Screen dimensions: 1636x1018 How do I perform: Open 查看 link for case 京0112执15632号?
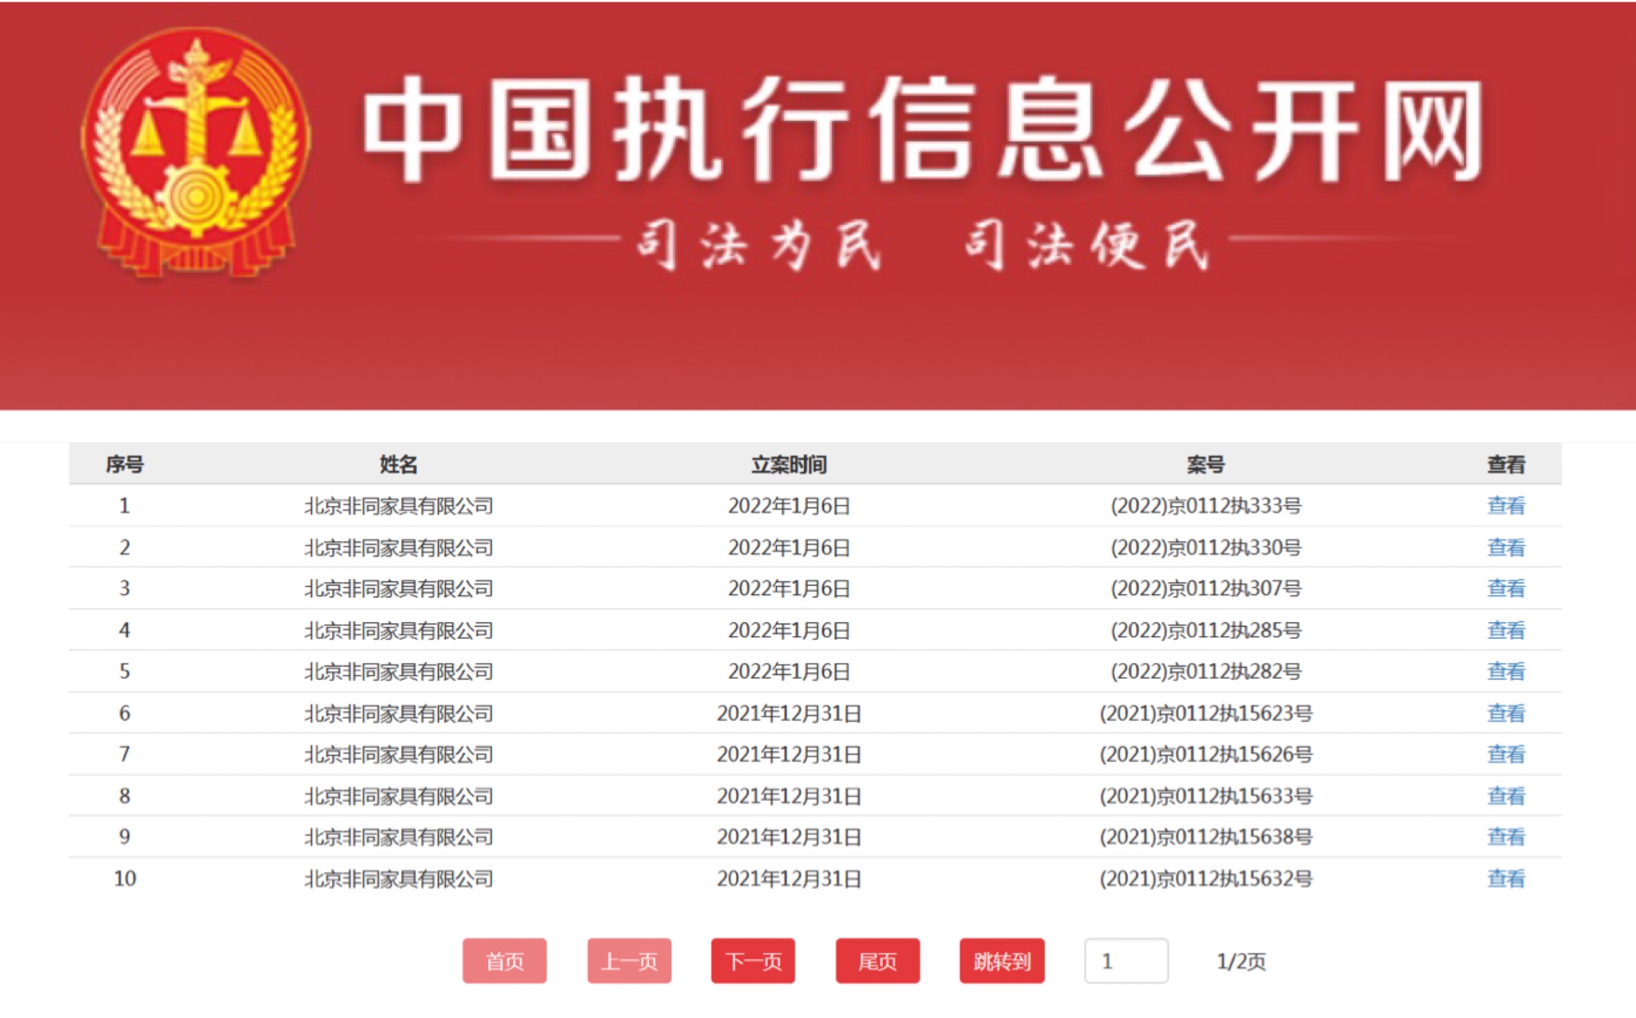click(1506, 878)
